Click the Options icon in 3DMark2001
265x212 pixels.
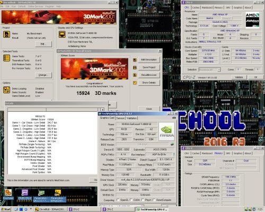pos(6,90)
